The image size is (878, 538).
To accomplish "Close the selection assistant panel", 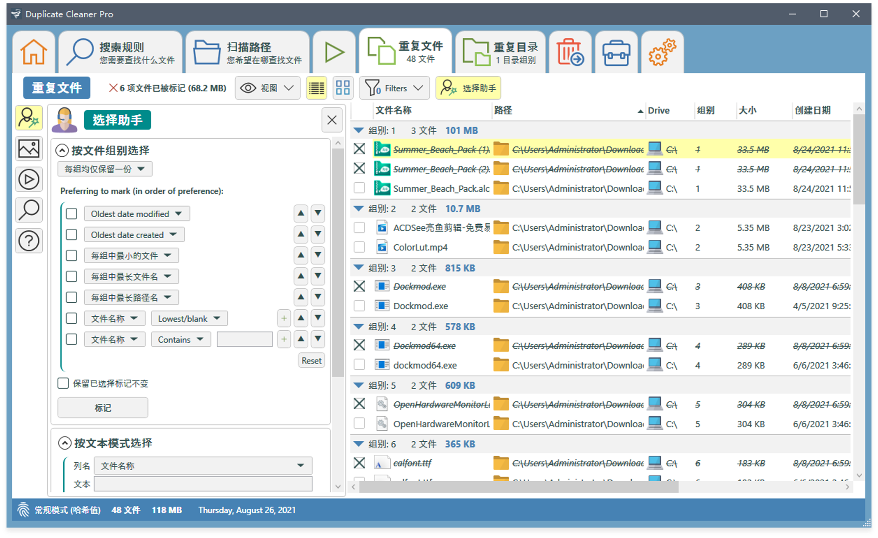I will point(332,120).
